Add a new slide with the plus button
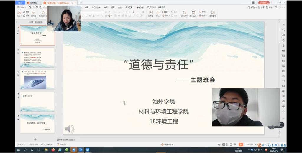The image size is (302, 153). click(x=35, y=139)
